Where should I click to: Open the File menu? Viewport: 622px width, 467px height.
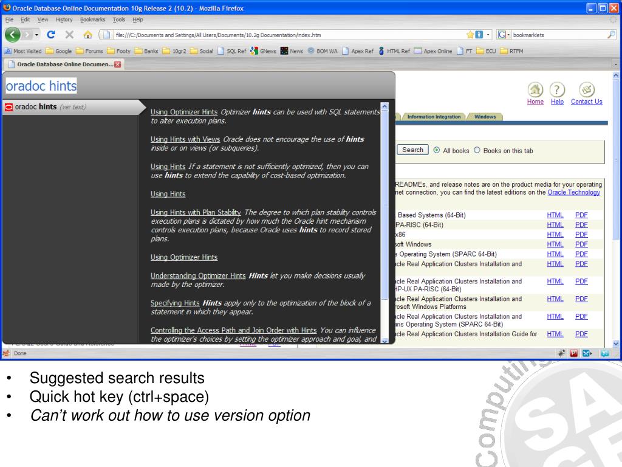pos(9,19)
